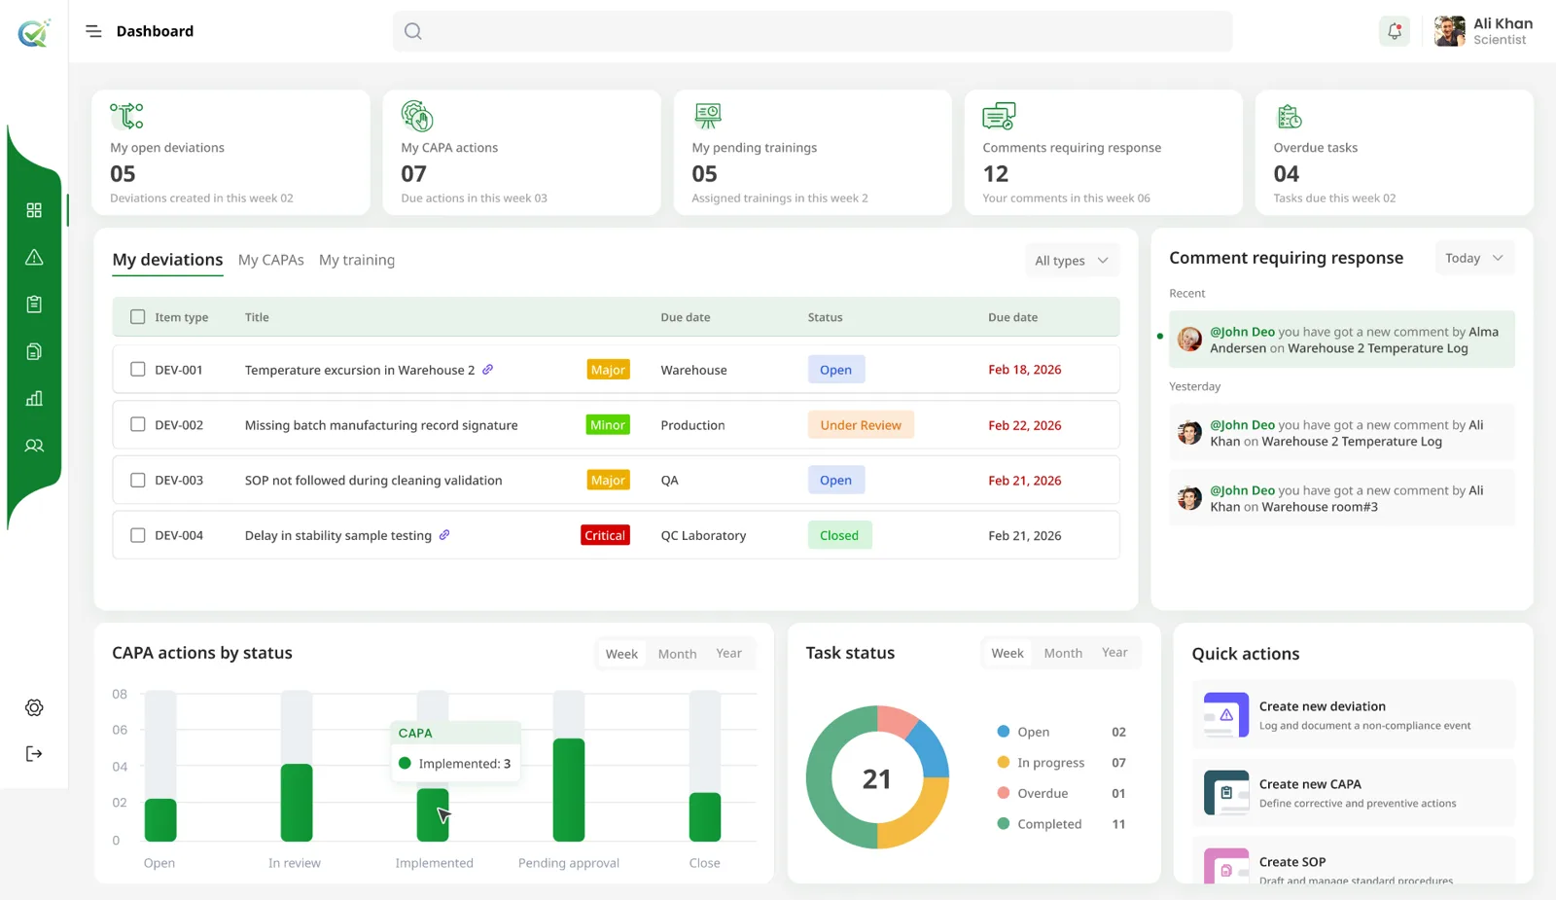Toggle the select-all checkbox in table header
Image resolution: width=1556 pixels, height=900 pixels.
coord(138,317)
